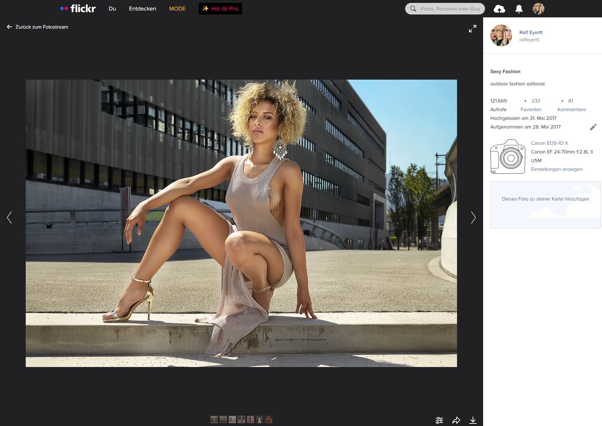Edit photo dates with the pencil icon
Image resolution: width=602 pixels, height=426 pixels.
(x=593, y=127)
